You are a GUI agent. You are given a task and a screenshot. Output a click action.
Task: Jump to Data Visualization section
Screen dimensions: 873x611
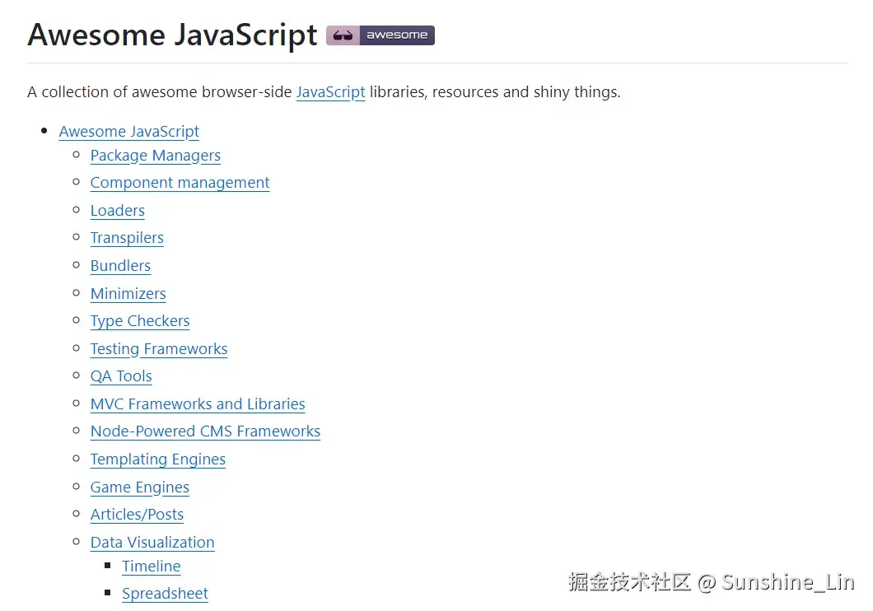152,543
